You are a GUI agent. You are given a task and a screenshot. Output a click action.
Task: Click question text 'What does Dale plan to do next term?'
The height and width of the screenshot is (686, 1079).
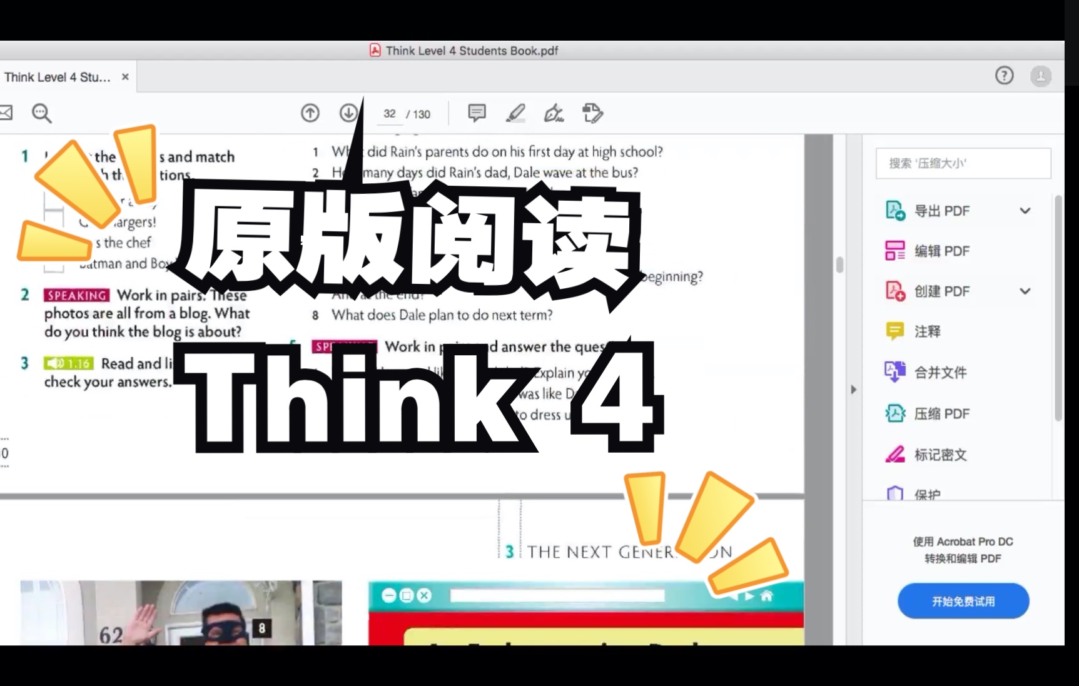[x=442, y=315]
